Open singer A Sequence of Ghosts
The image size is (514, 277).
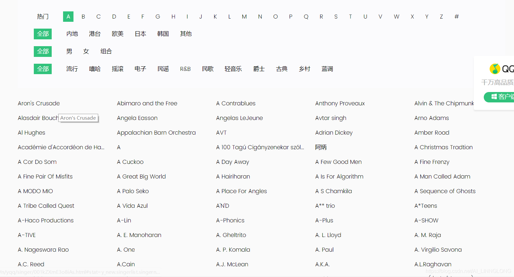tap(445, 191)
